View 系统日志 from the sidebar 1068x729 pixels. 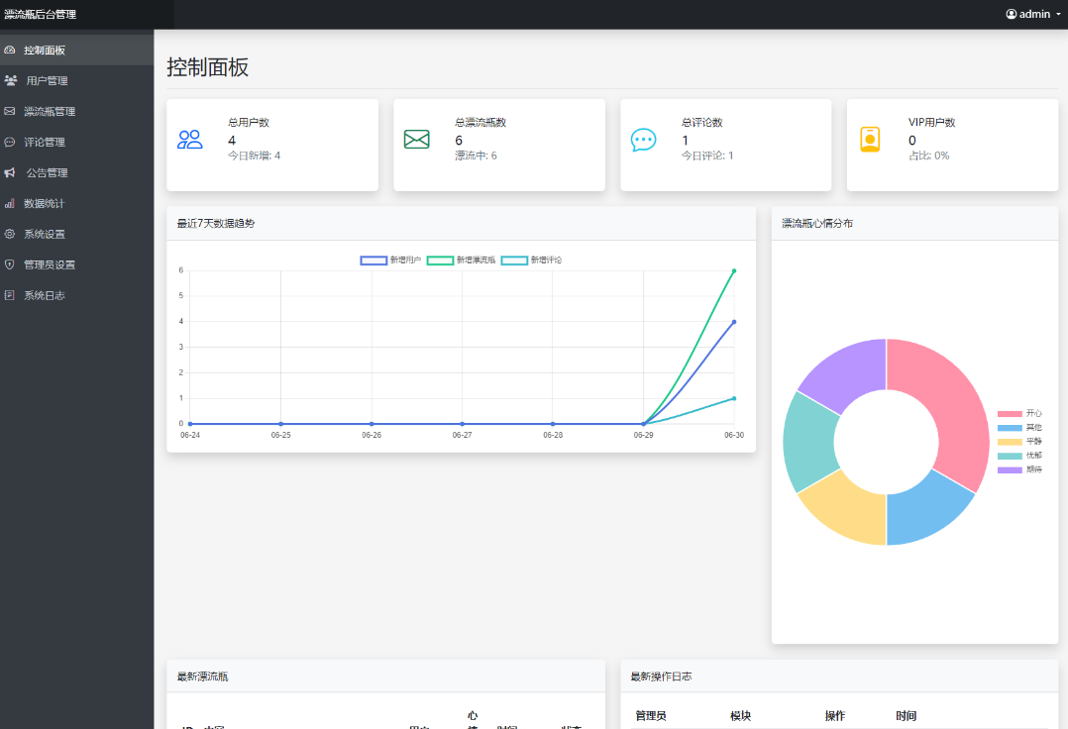[x=77, y=295]
